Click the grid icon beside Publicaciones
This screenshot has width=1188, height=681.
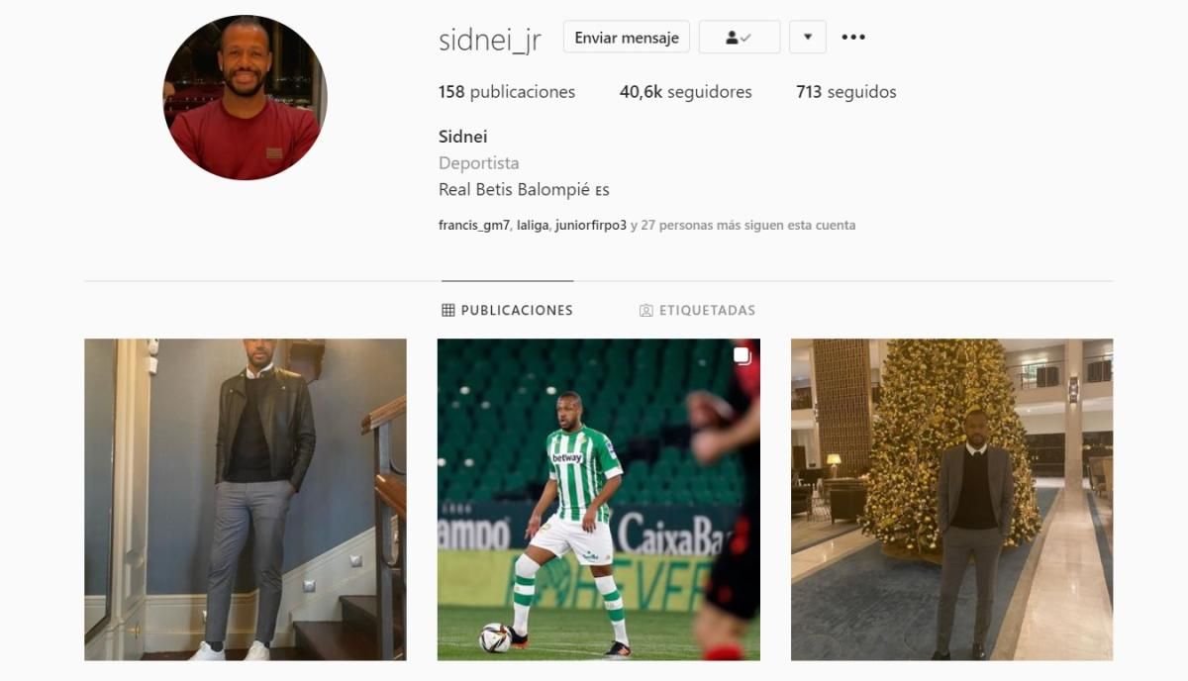(448, 310)
